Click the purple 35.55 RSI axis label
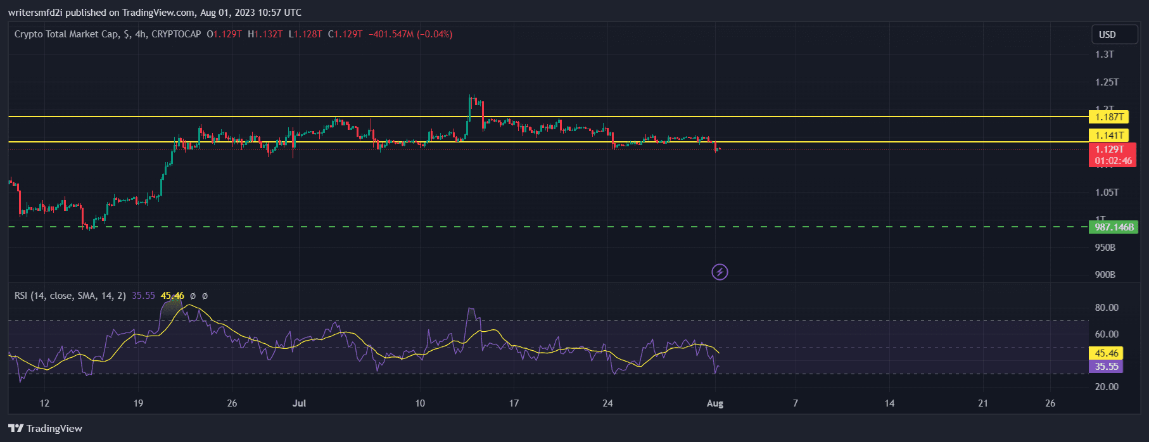 tap(1106, 367)
